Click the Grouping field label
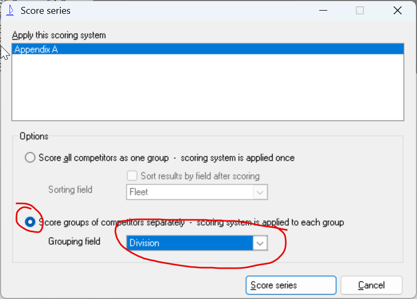 pyautogui.click(x=74, y=241)
